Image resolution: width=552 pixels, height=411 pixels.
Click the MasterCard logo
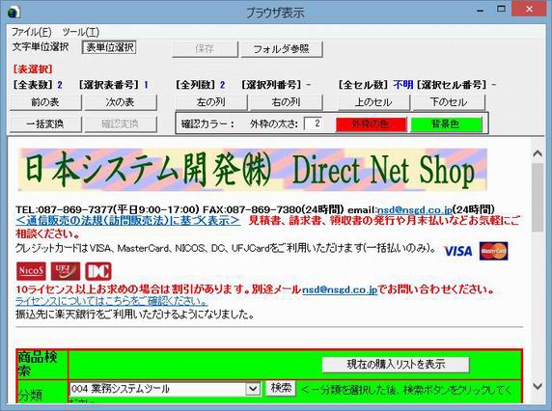(x=493, y=251)
